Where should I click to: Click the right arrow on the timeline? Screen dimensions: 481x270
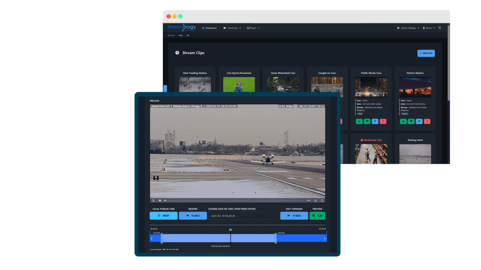click(325, 238)
